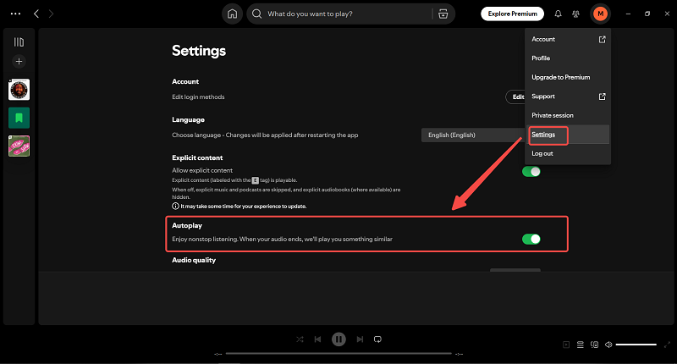This screenshot has width=677, height=364.
Task: Start a Private session from menu
Action: (567, 115)
